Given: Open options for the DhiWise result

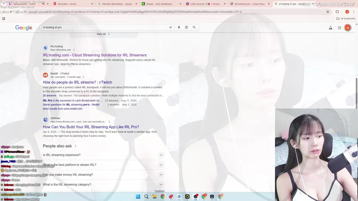Looking at the screenshot, I should [x=109, y=122].
